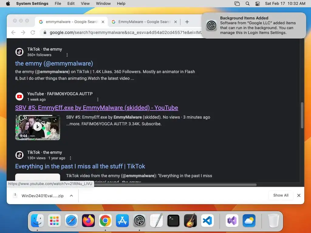
Task: Click the vertical page scrollbar
Action: [x=302, y=115]
